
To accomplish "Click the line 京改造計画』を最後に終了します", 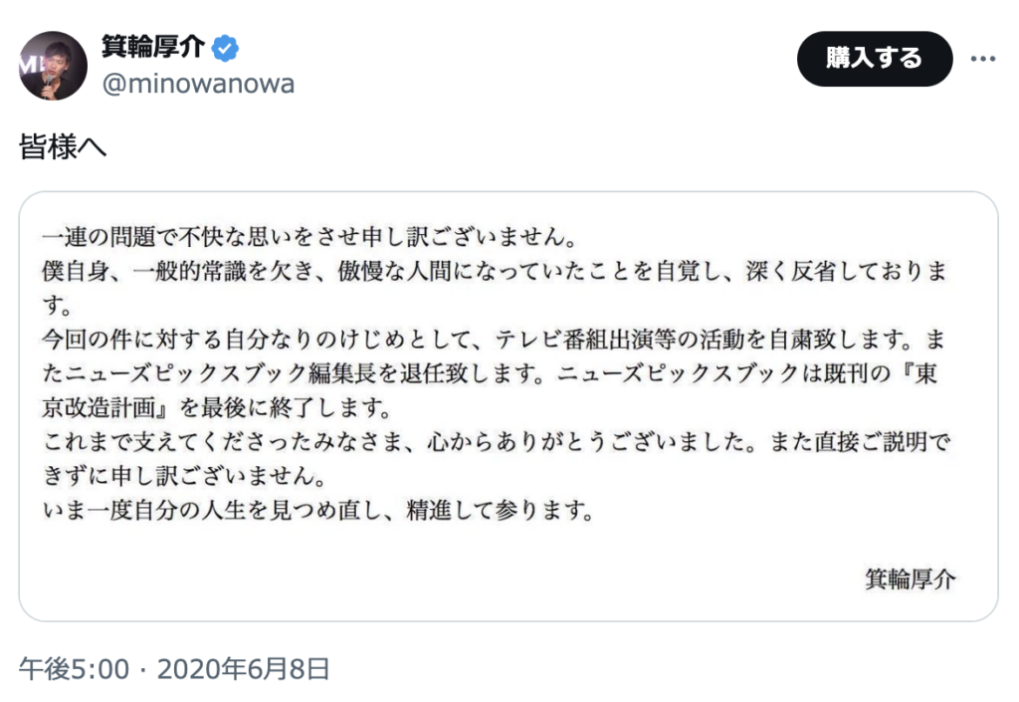I will point(217,407).
